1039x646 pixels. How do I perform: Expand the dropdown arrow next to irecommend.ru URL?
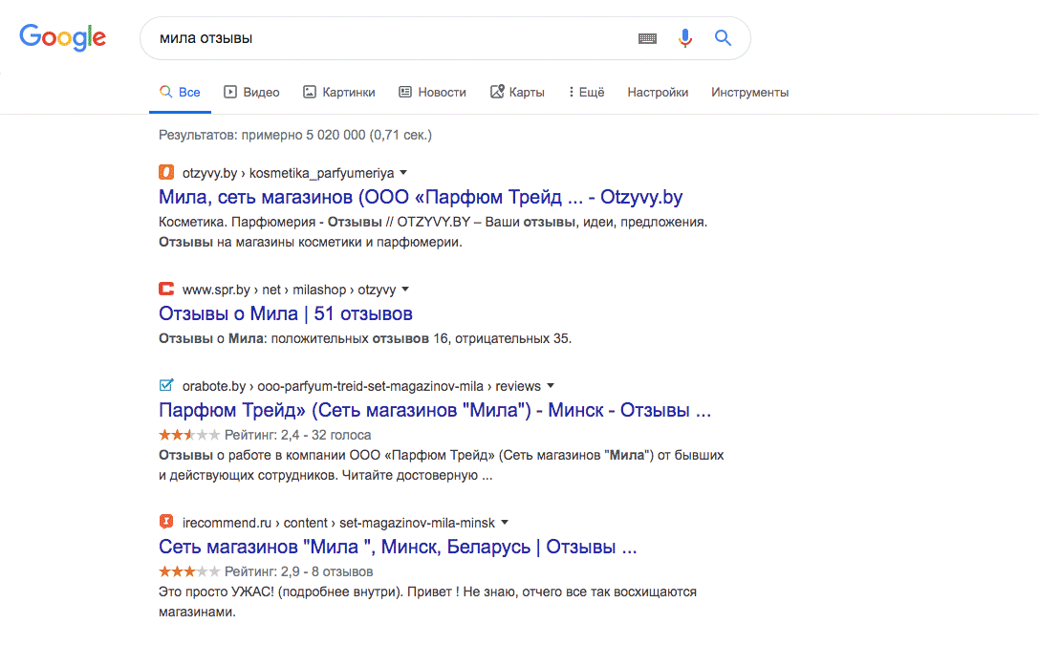tap(505, 523)
